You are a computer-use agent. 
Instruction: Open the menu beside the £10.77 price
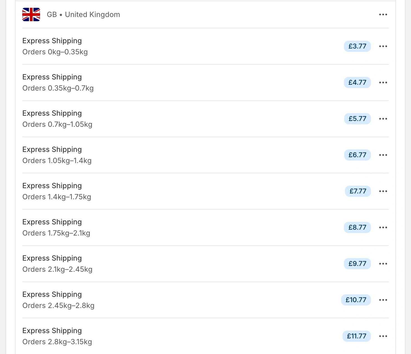pos(383,300)
